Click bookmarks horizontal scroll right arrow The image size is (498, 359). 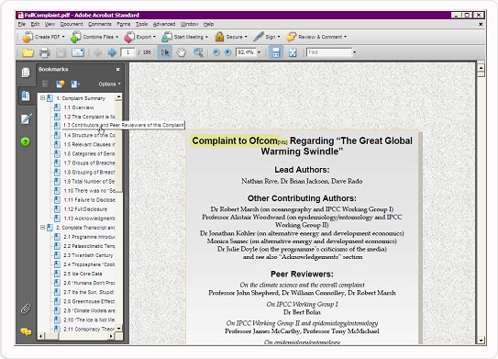(x=111, y=336)
